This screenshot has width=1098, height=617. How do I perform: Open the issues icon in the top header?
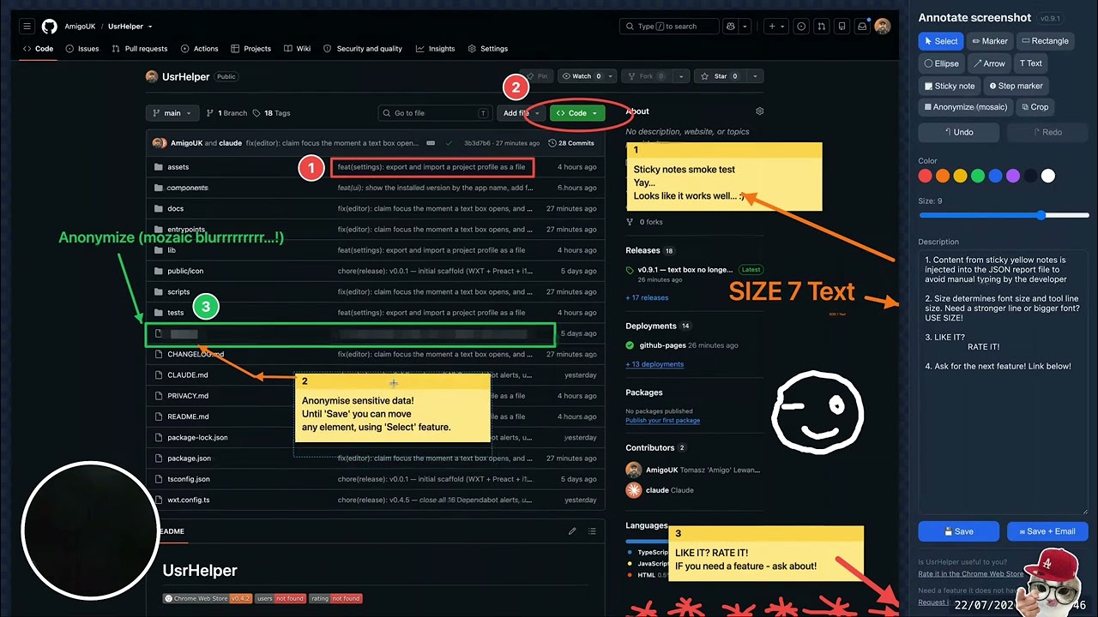(x=801, y=27)
